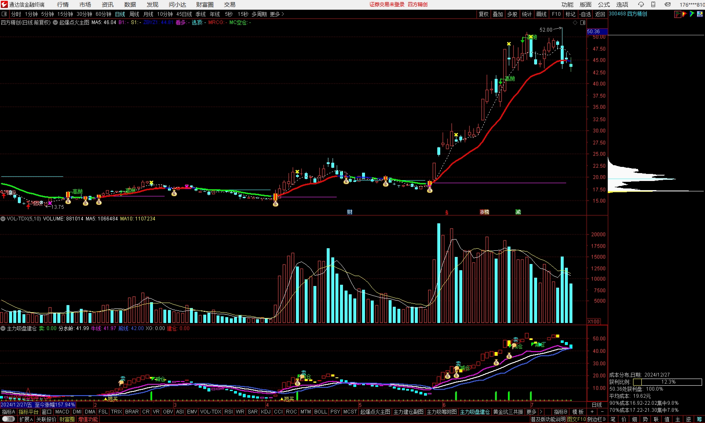Screen dimensions: 705x423
Task: Click 图文F10 button
Action: tap(577, 419)
